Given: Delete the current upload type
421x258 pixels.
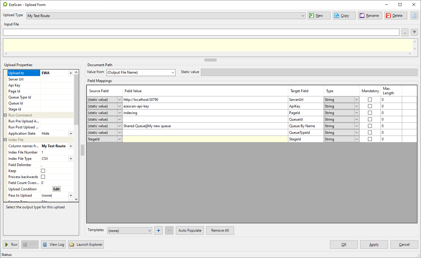Looking at the screenshot, I should (x=396, y=16).
